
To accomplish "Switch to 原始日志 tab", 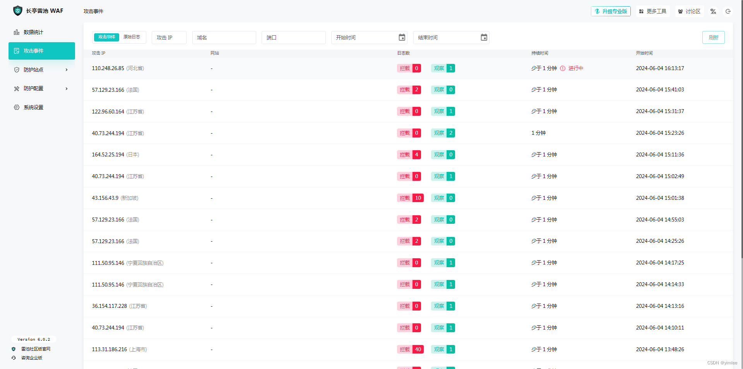I will [x=132, y=37].
